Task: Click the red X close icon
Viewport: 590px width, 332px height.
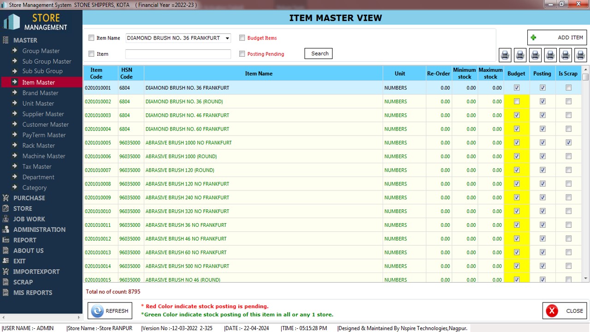Action: (552, 311)
